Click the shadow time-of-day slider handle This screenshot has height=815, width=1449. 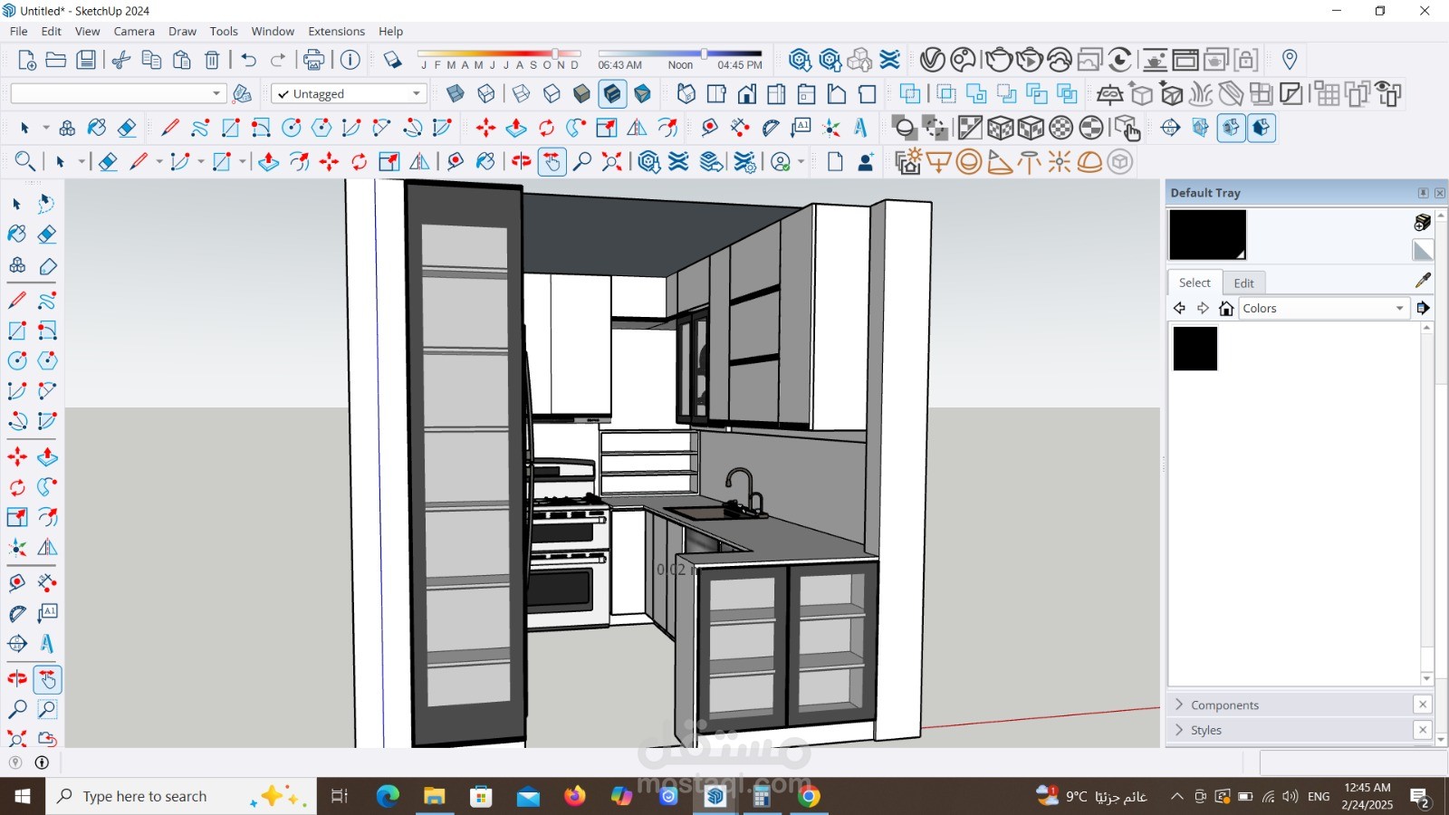704,53
